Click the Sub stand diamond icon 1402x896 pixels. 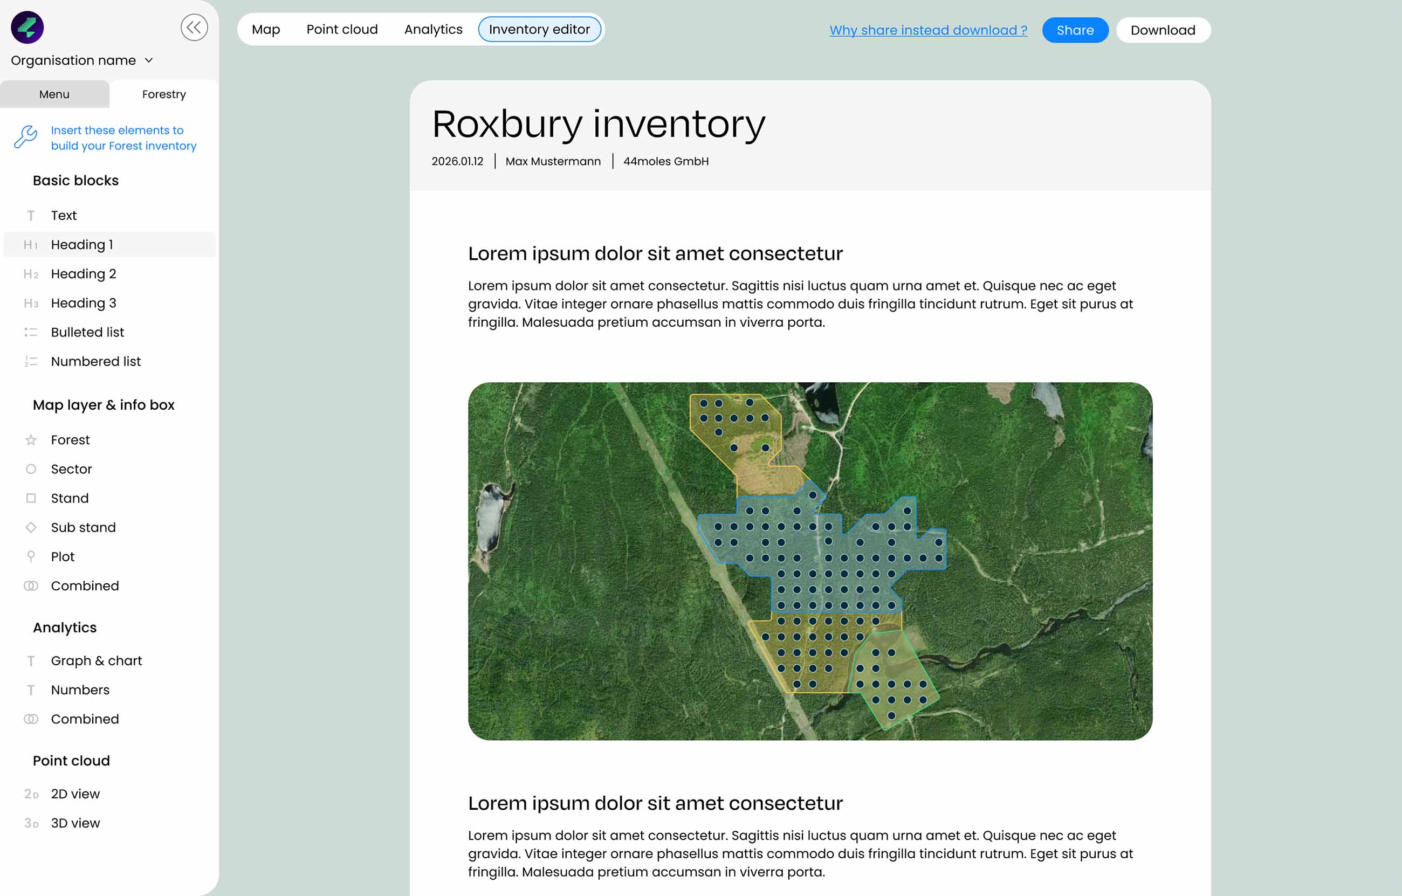pos(31,527)
